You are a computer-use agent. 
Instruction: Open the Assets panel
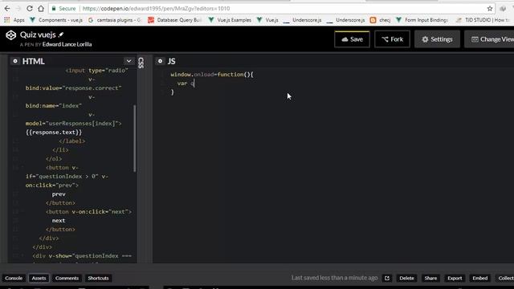39,279
